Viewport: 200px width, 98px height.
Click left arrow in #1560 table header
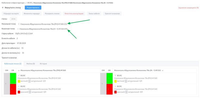click(19, 70)
